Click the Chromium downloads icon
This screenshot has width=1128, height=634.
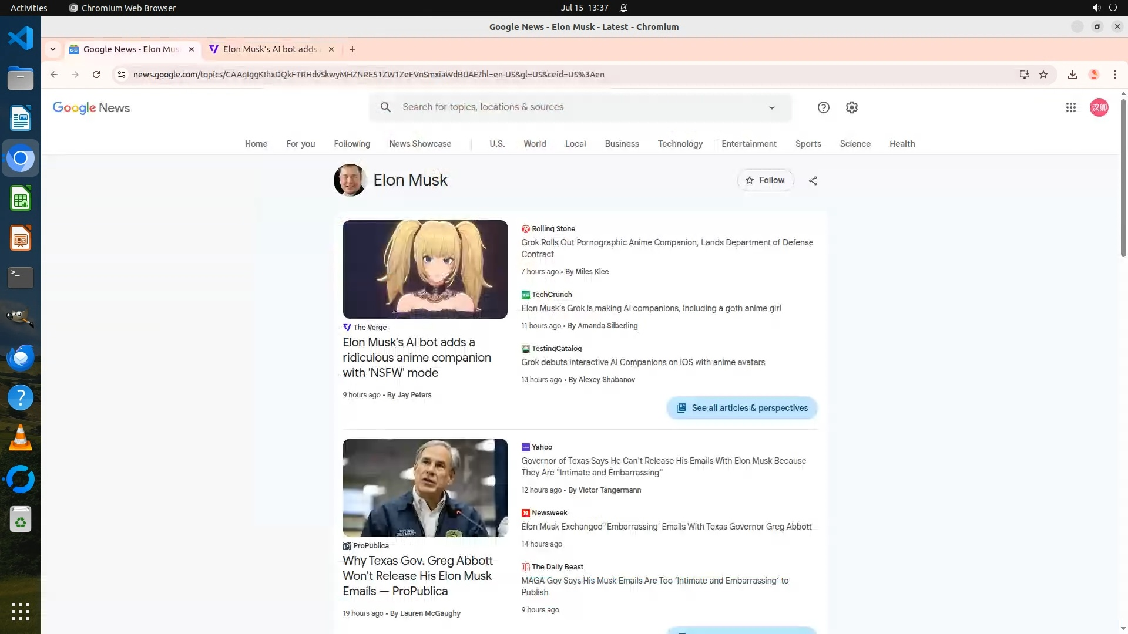click(1073, 75)
